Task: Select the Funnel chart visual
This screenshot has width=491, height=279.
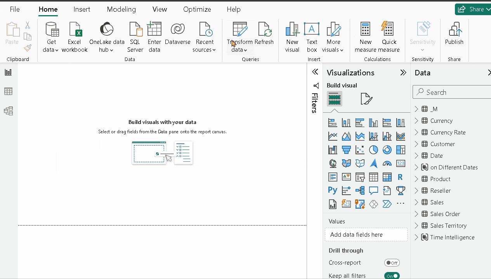Action: click(346, 150)
